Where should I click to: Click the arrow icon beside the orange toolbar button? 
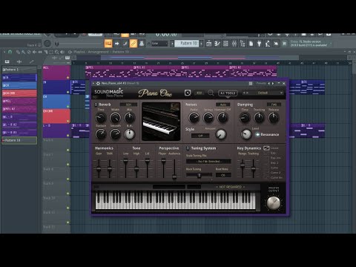click(116, 44)
